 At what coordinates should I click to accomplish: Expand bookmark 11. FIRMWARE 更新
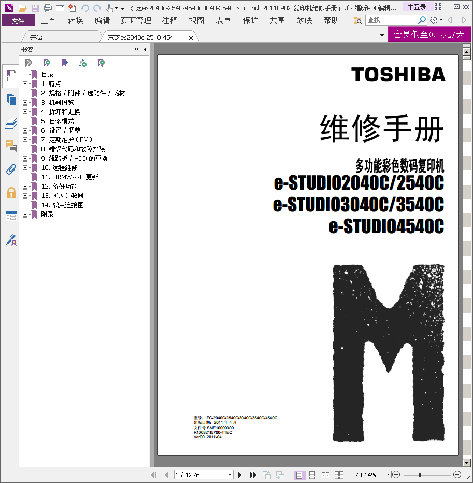pyautogui.click(x=25, y=177)
